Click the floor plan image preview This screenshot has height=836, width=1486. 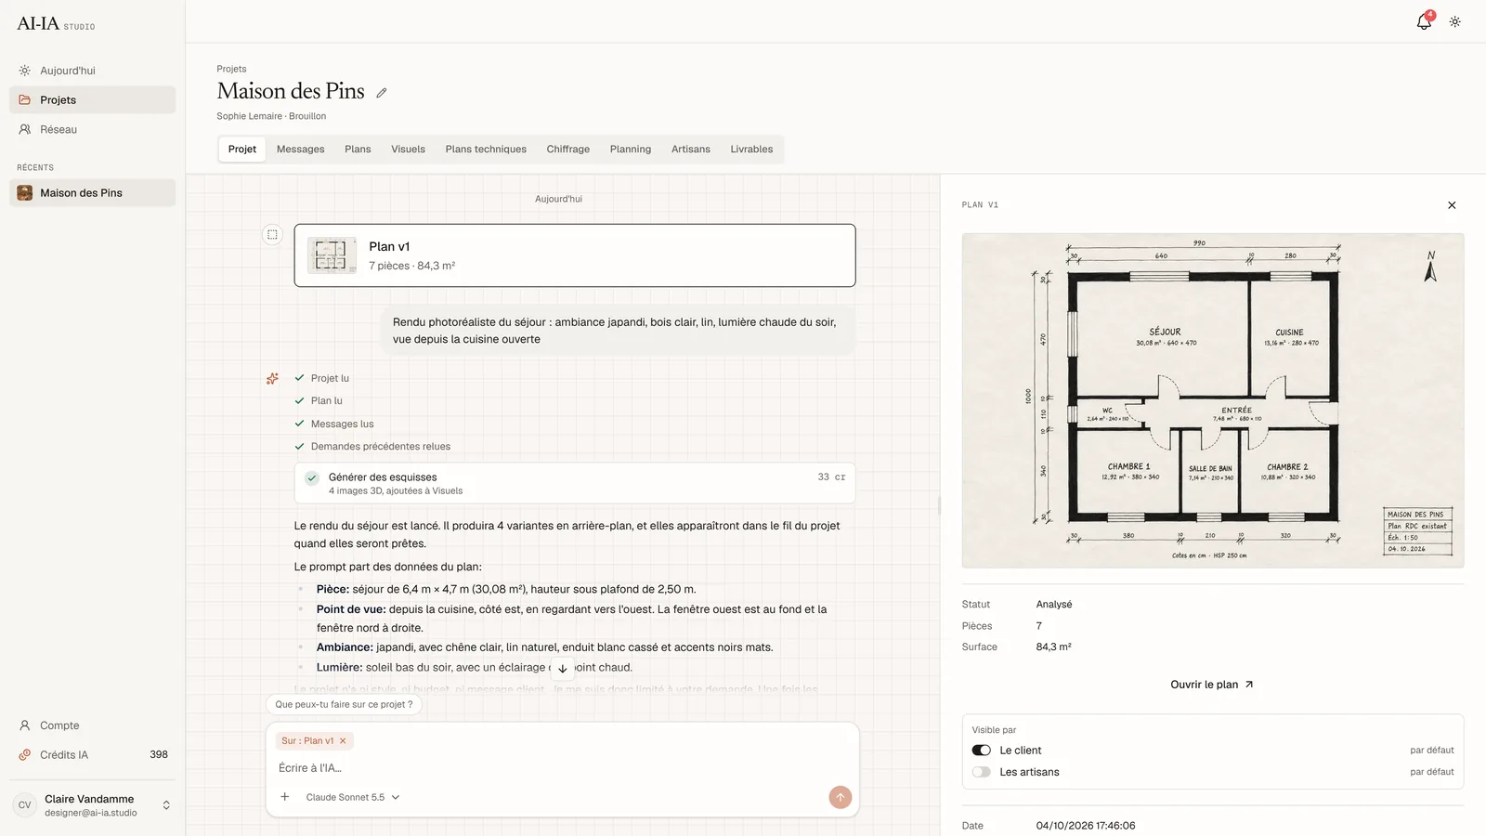coord(1213,400)
